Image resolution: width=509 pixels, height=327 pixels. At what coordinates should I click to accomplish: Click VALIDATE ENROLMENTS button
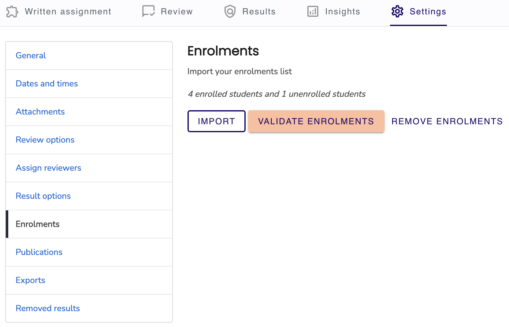pyautogui.click(x=316, y=121)
